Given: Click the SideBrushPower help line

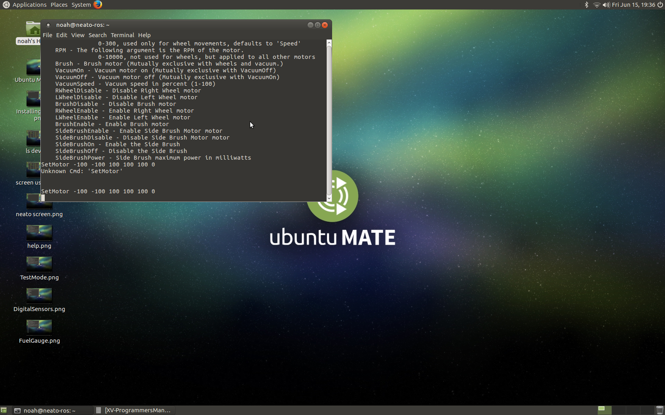Looking at the screenshot, I should click(x=153, y=158).
